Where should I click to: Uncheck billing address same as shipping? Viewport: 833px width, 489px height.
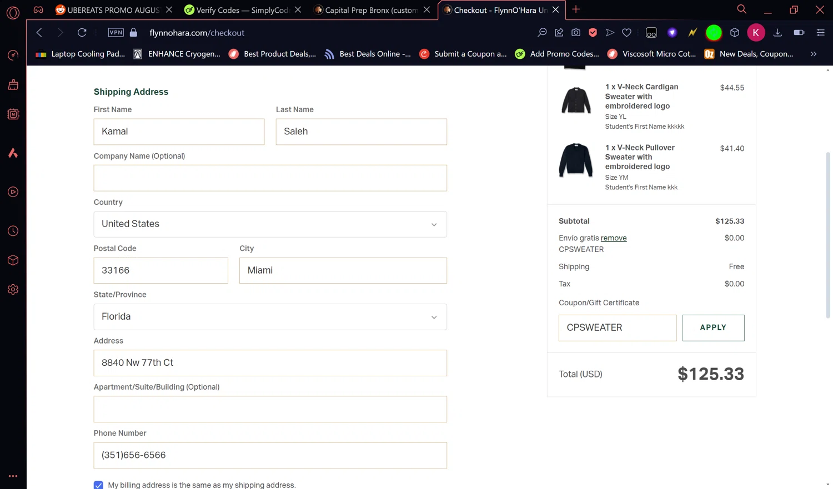point(98,485)
